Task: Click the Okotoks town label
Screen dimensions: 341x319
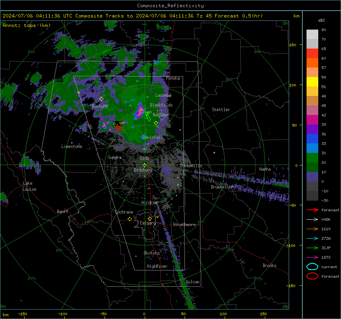Action: pos(152,253)
